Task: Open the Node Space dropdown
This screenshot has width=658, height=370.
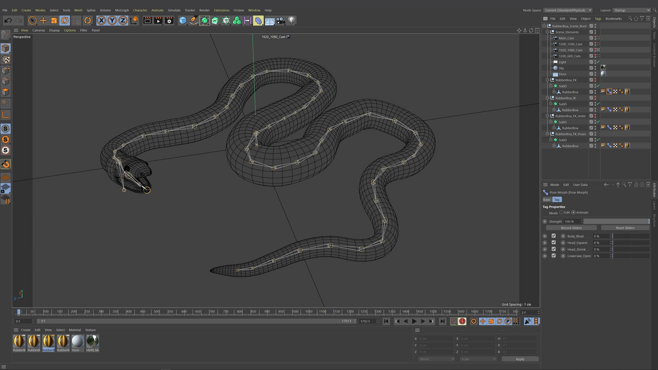Action: 568,10
